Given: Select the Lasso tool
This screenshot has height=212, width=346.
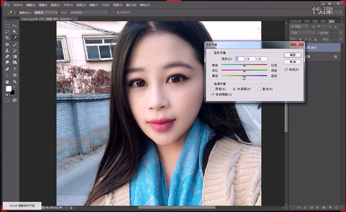Looking at the screenshot, I should click(7, 32).
